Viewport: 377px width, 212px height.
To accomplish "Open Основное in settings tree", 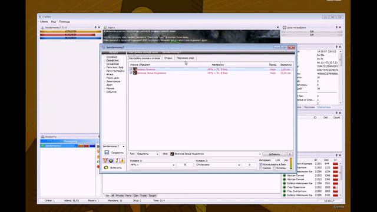I will 112,57.
